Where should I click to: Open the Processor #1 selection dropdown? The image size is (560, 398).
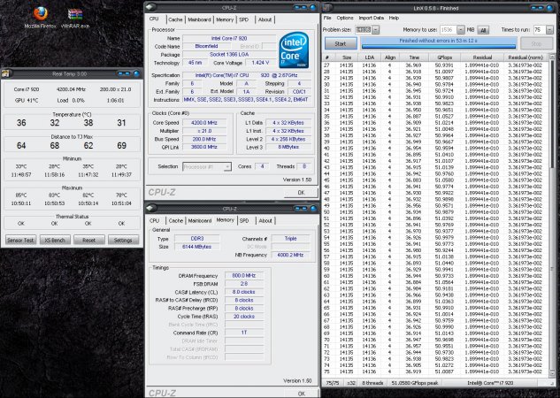[x=207, y=166]
